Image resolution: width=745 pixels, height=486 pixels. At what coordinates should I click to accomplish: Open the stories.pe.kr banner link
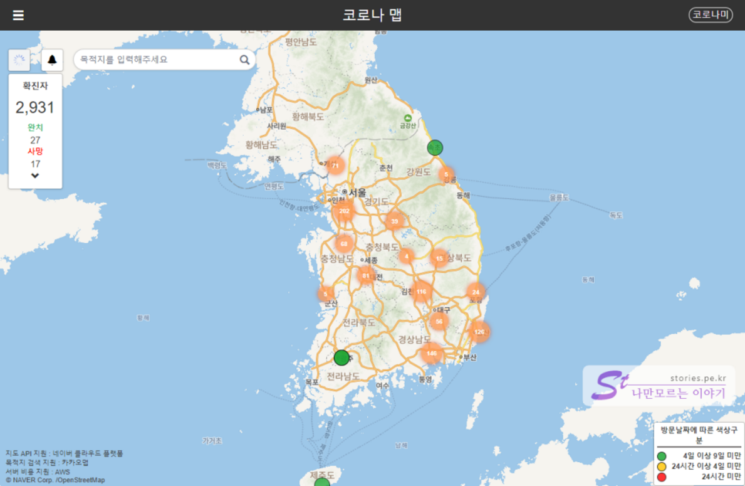(659, 386)
